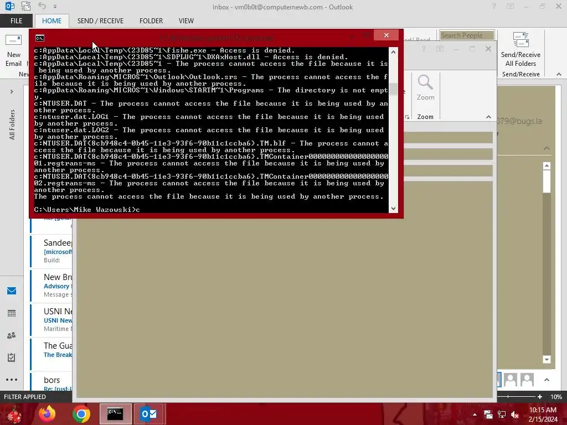This screenshot has height=425, width=567.
Task: Open the Calendar navigation icon
Action: click(12, 313)
